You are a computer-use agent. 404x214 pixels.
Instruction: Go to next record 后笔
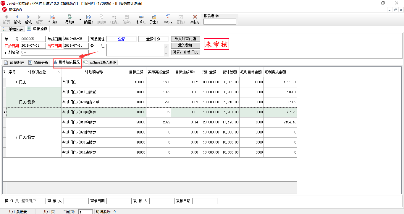pos(28,19)
